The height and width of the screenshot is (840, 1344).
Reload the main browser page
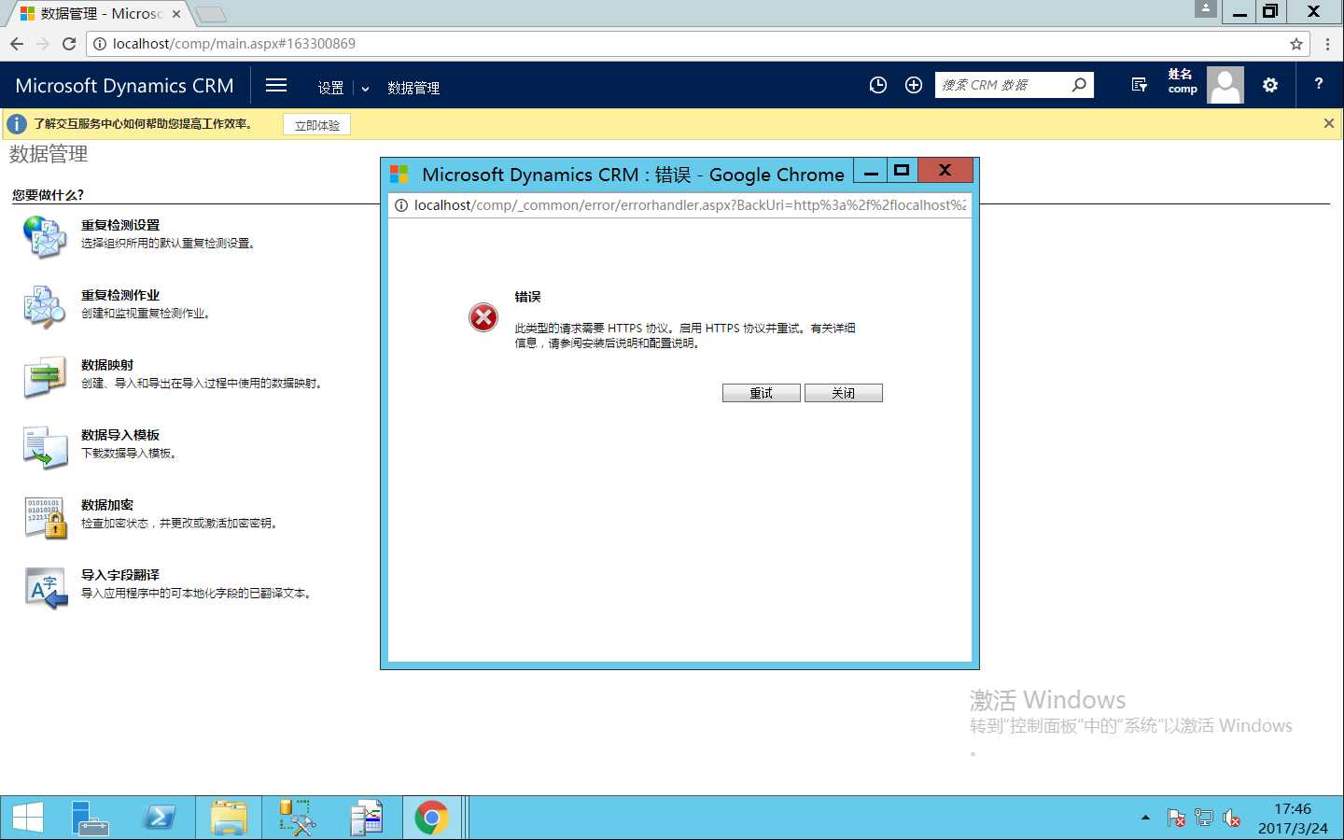click(69, 44)
